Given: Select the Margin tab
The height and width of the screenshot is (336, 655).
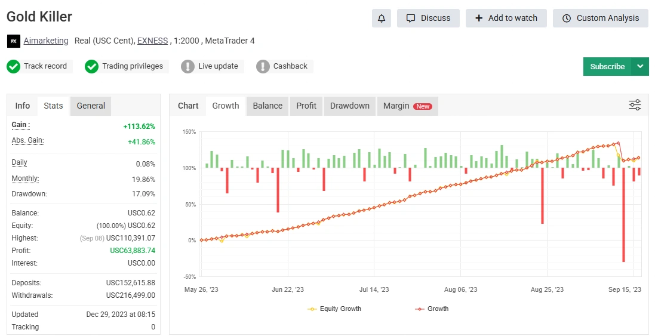Looking at the screenshot, I should click(407, 106).
